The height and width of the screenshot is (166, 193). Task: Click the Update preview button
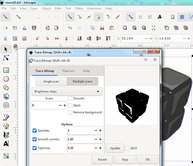pyautogui.click(x=115, y=148)
